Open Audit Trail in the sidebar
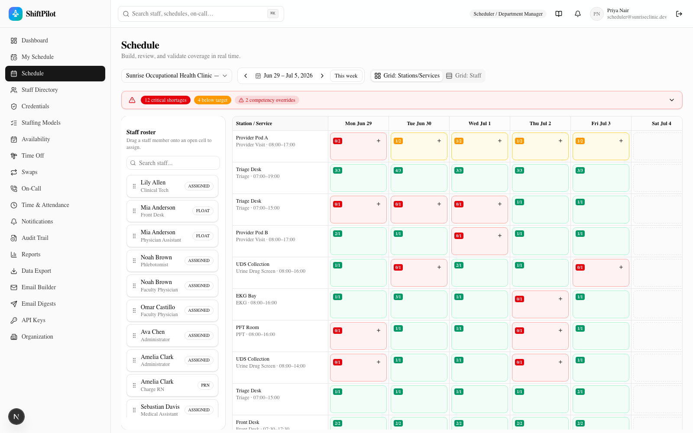This screenshot has height=433, width=693. (55, 238)
